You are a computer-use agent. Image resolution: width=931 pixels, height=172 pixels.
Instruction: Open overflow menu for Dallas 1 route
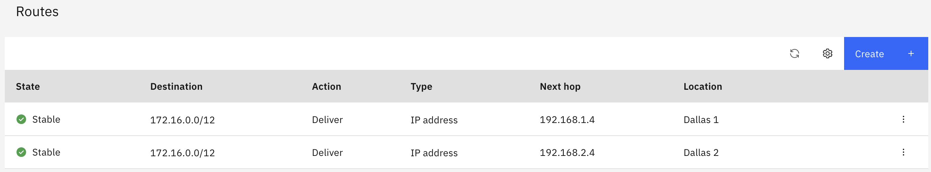coord(903,119)
